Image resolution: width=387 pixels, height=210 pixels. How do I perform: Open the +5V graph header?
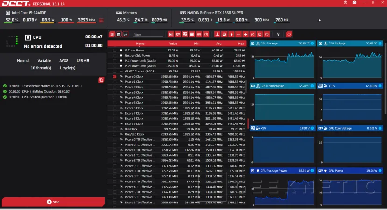point(282,128)
